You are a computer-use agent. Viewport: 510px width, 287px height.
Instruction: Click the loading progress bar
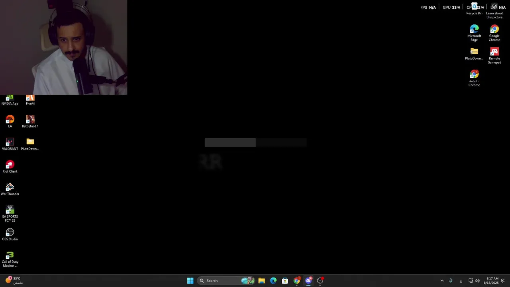point(255,142)
